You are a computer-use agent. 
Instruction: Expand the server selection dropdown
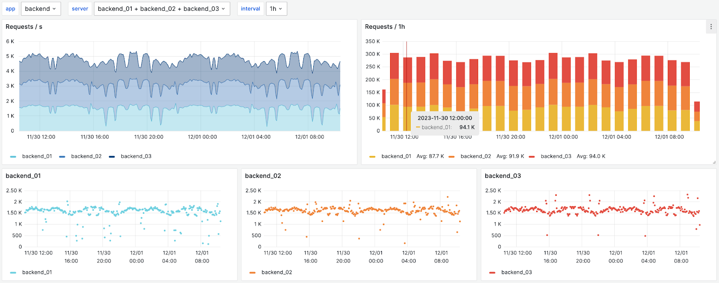[x=161, y=9]
